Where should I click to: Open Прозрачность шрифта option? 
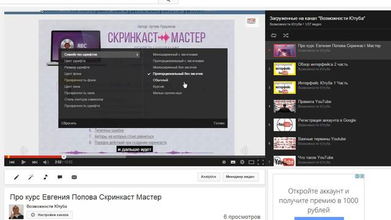tap(82, 106)
